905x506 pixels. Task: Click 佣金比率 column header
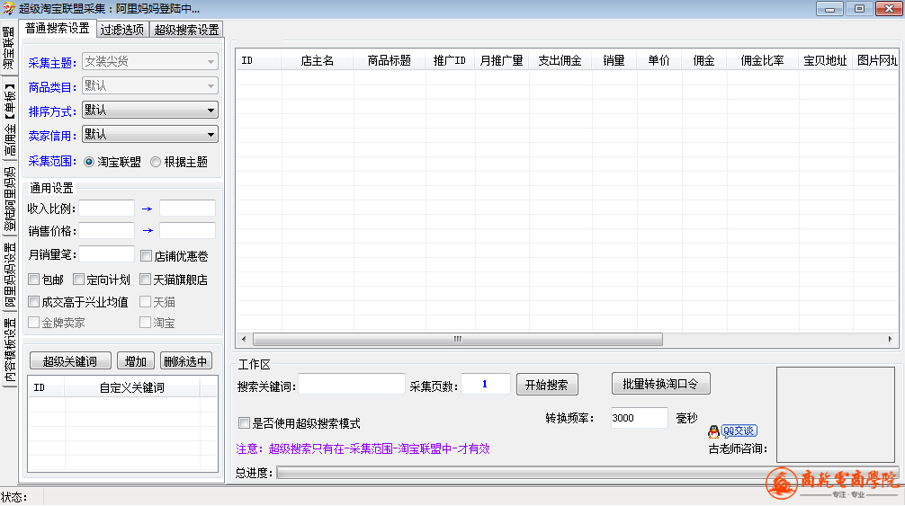[763, 60]
